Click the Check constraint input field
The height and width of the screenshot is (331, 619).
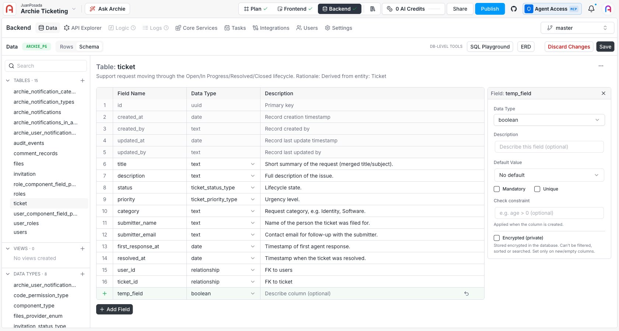[549, 213]
